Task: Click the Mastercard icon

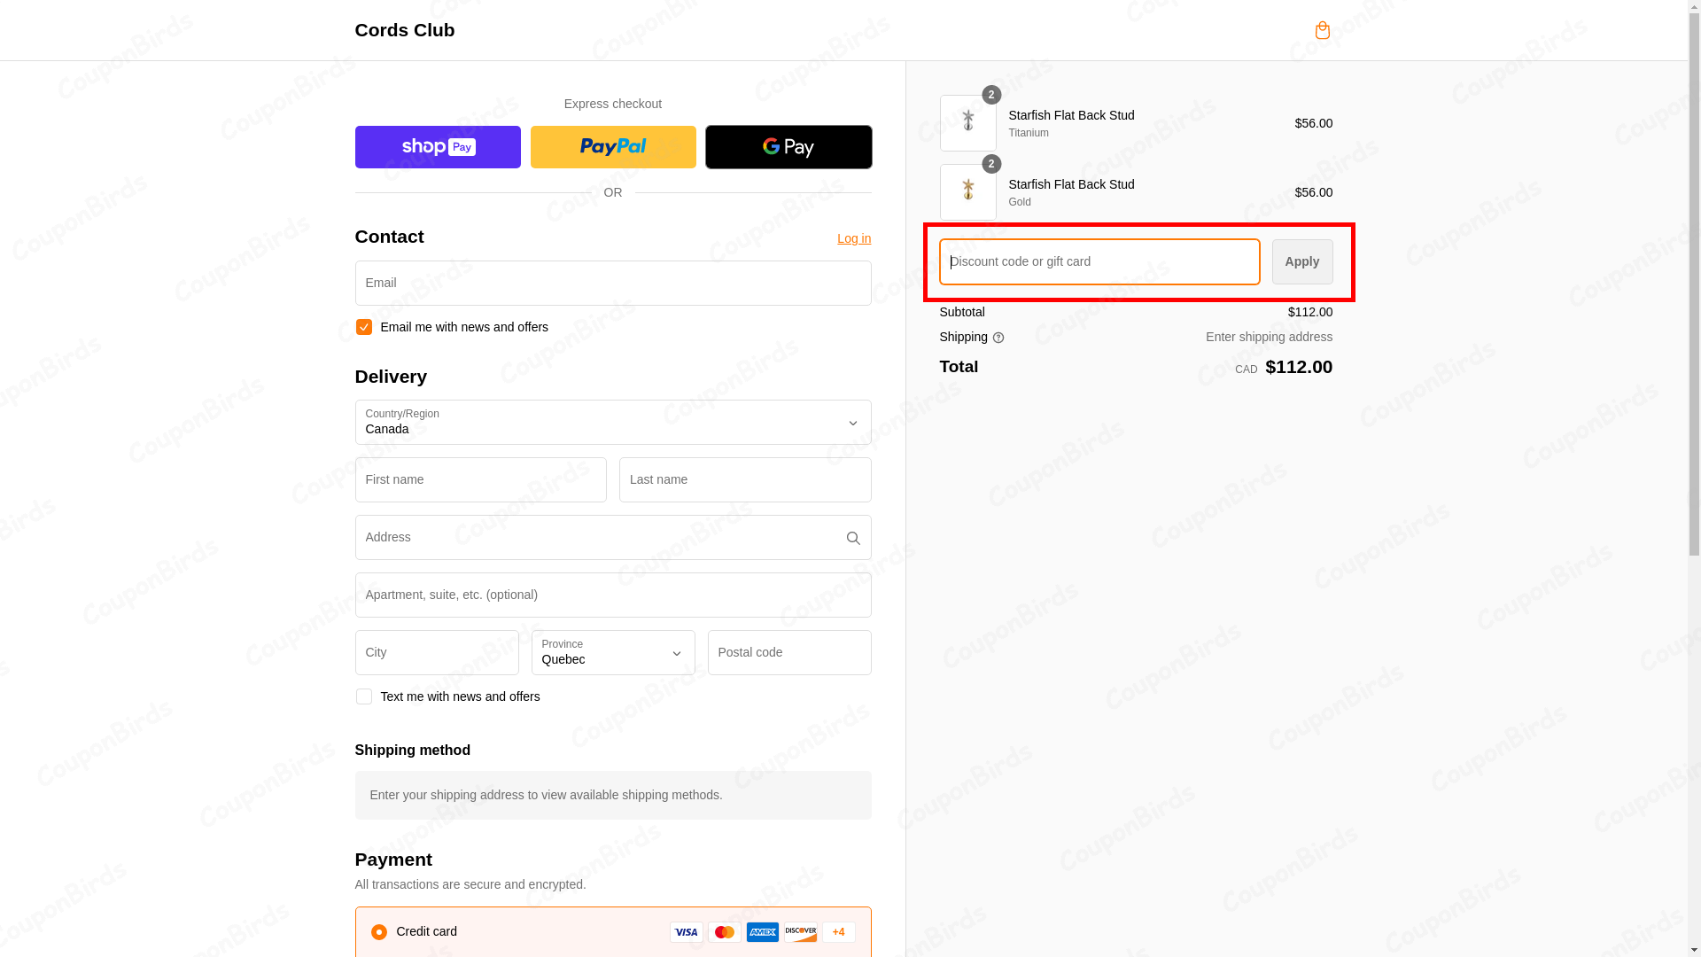Action: click(x=724, y=932)
